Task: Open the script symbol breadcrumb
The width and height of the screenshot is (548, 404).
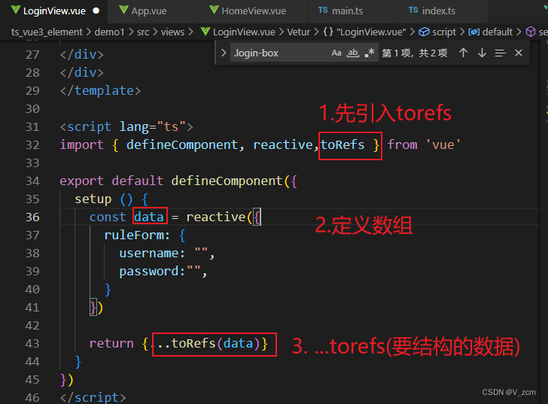Action: [437, 32]
